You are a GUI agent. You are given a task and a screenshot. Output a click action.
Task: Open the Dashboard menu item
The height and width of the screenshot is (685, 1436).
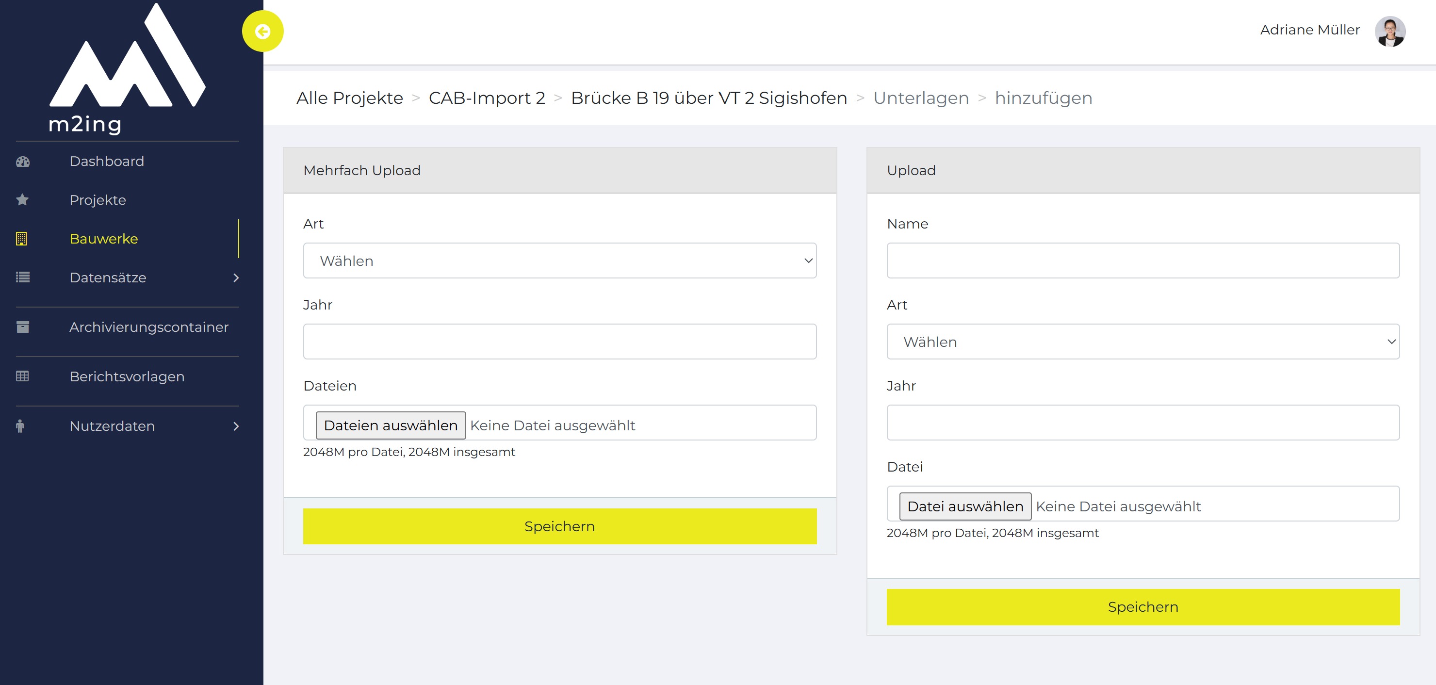[106, 161]
